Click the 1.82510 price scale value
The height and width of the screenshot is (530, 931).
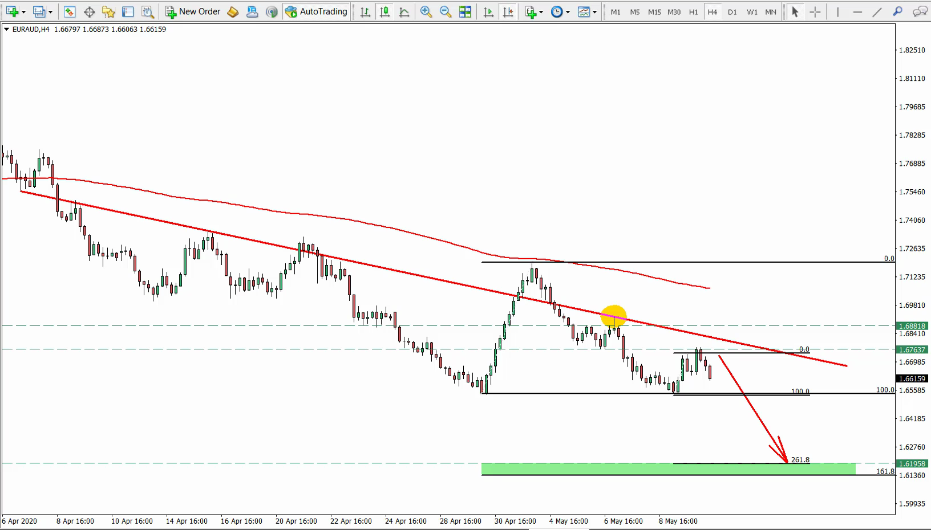pos(912,50)
